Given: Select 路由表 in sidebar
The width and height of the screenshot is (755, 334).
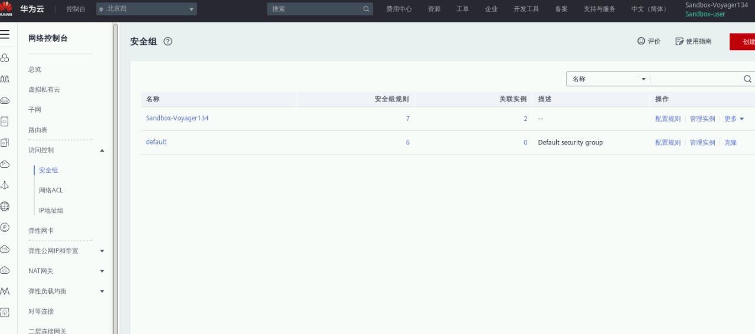Looking at the screenshot, I should tap(38, 130).
